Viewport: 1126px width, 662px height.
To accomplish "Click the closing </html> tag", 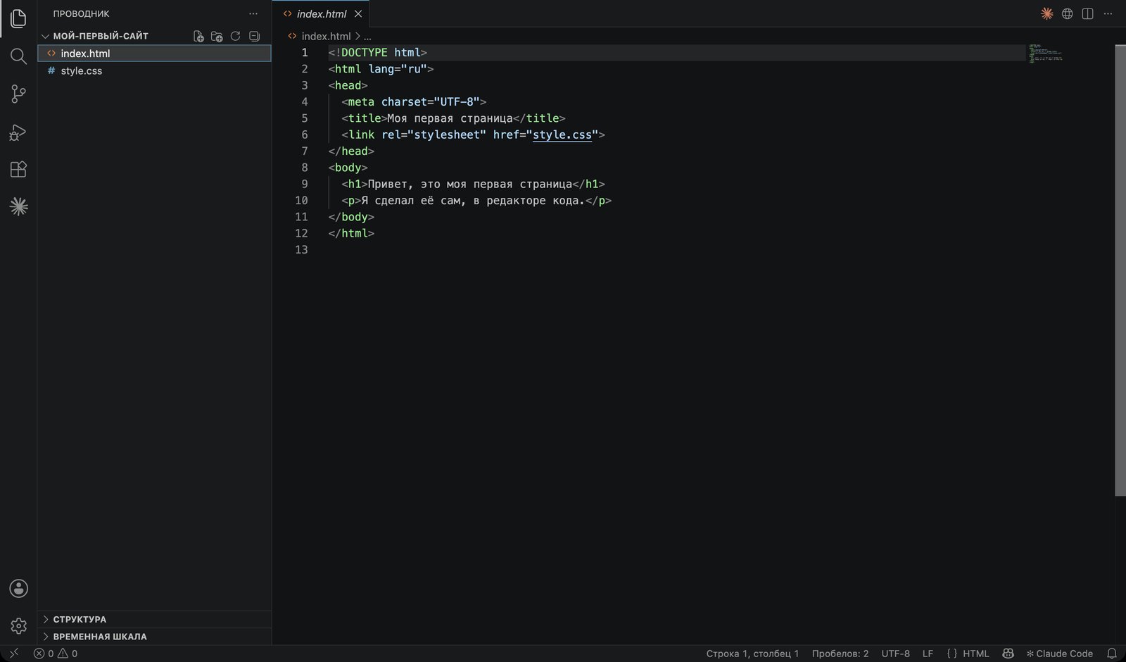I will coord(351,233).
